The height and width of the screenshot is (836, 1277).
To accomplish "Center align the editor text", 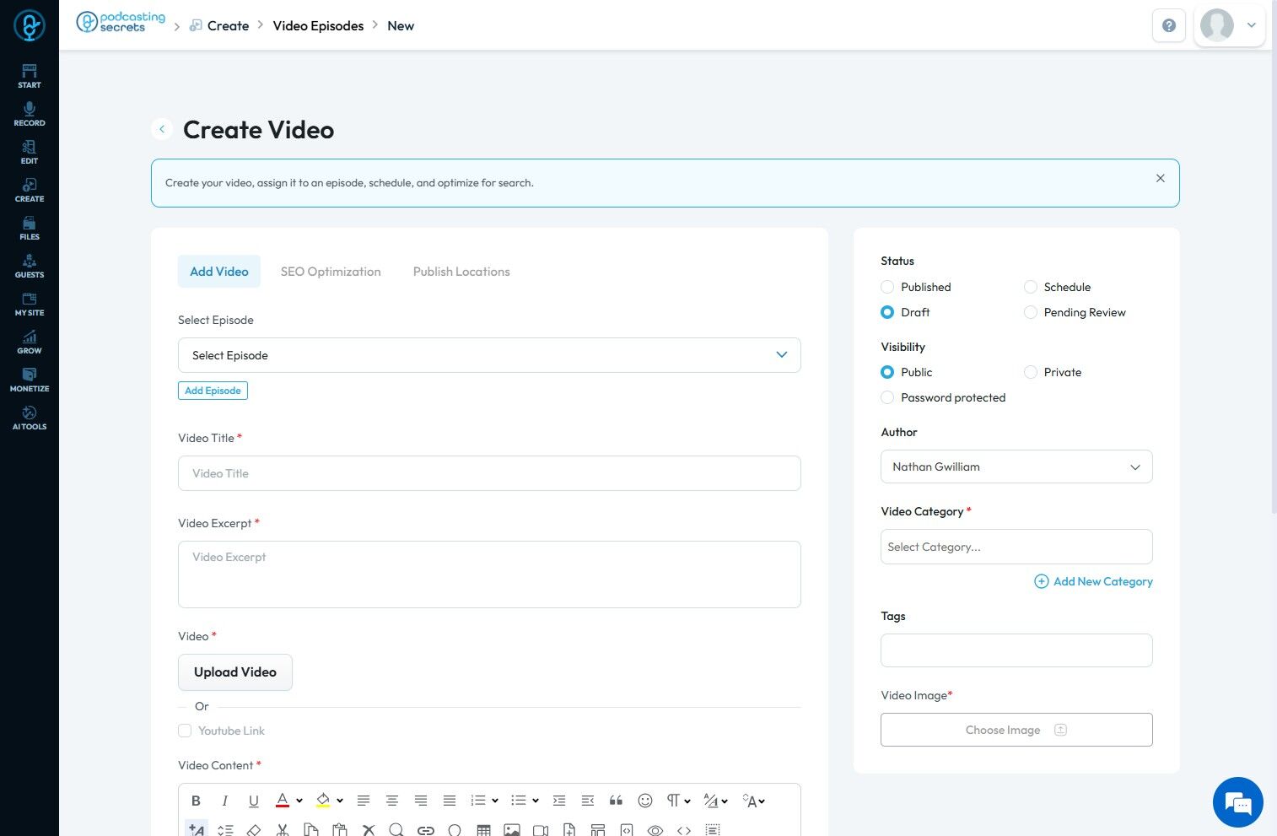I will coord(392,801).
